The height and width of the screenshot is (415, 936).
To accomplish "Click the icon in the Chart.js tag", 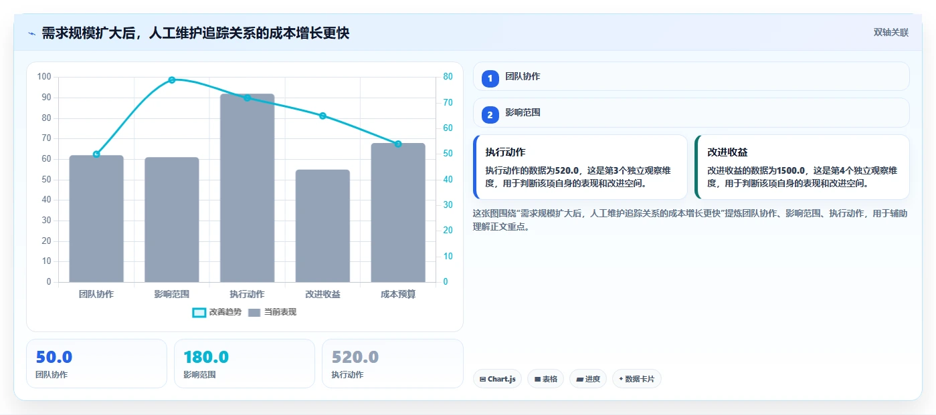I will 483,379.
